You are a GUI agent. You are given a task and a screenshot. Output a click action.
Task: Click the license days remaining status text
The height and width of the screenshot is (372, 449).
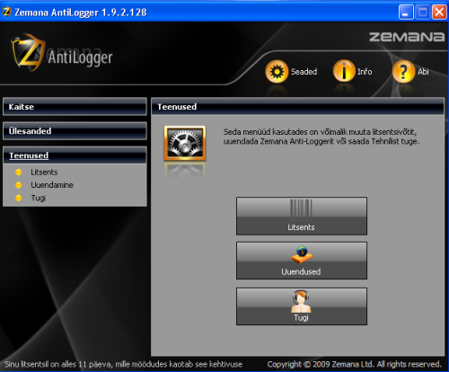[123, 364]
